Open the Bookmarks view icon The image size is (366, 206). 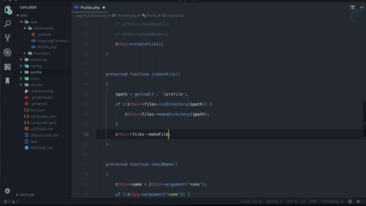pyautogui.click(x=7, y=81)
